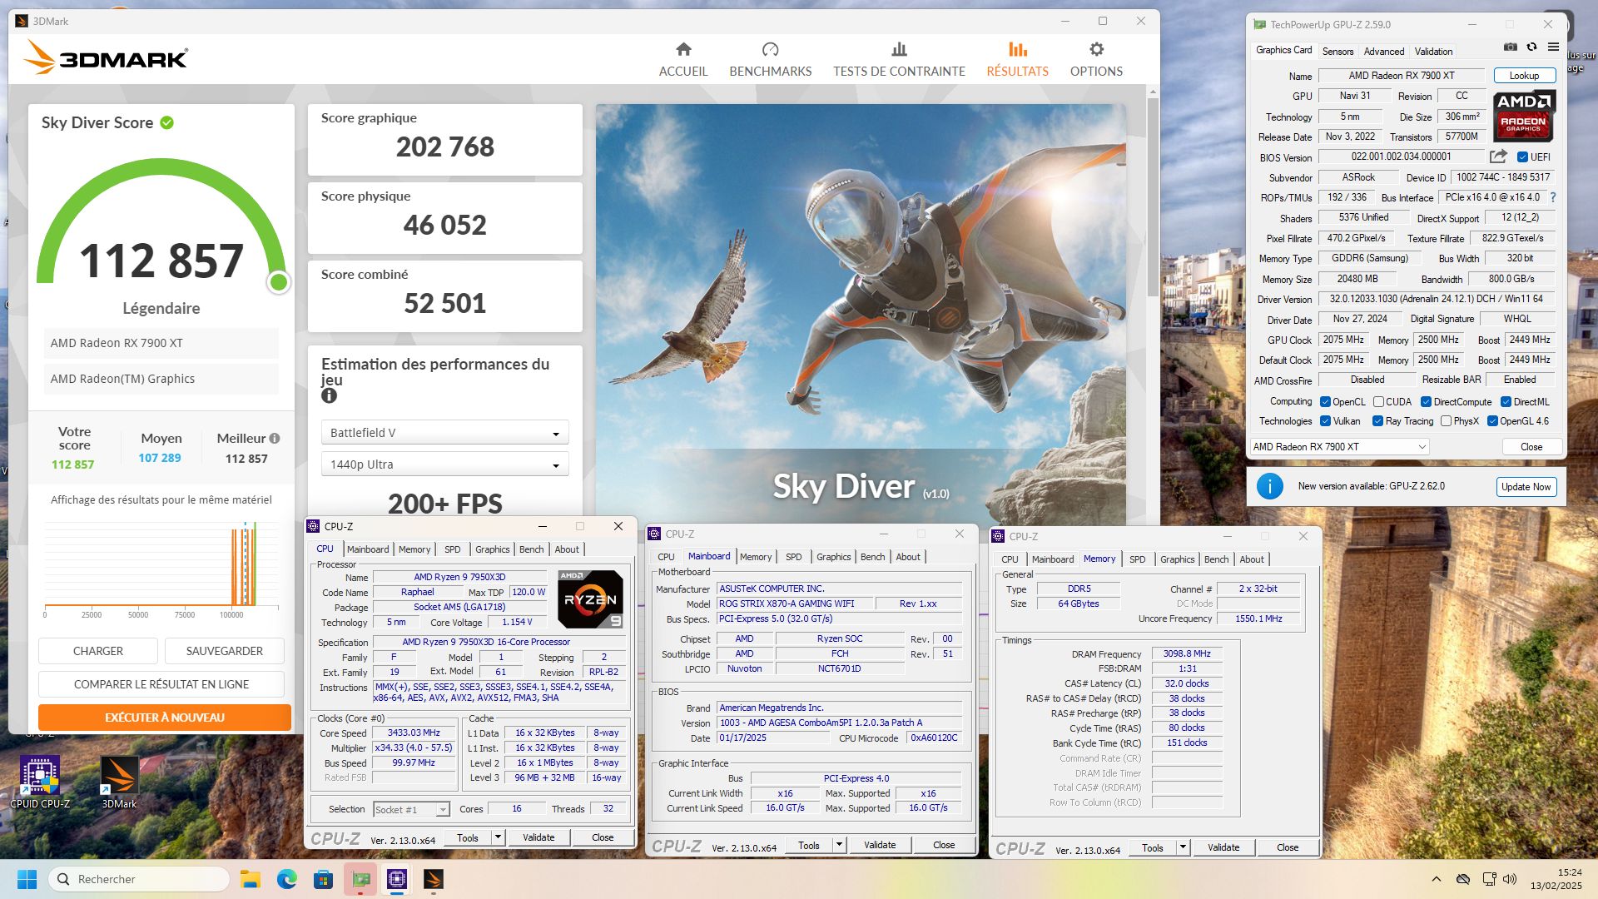The height and width of the screenshot is (899, 1598).
Task: Click the score distribution chart
Action: tap(161, 569)
